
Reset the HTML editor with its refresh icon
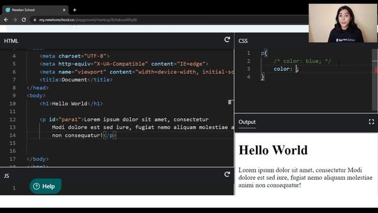tap(227, 40)
